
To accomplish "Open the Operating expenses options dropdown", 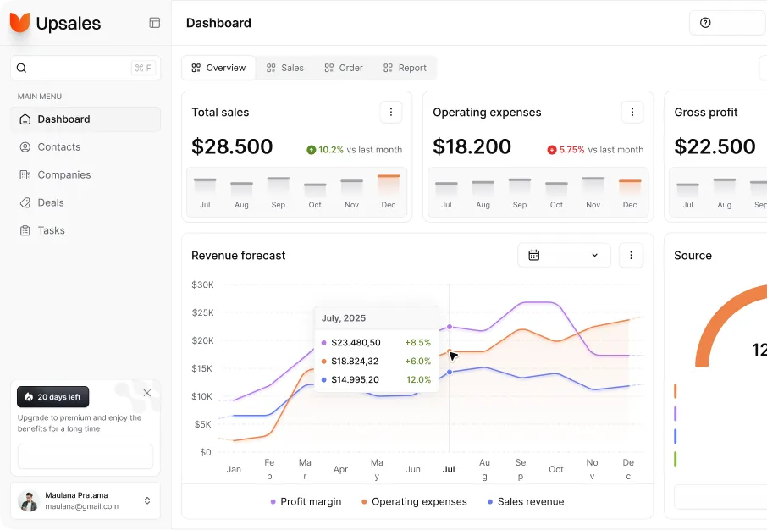I will 632,112.
